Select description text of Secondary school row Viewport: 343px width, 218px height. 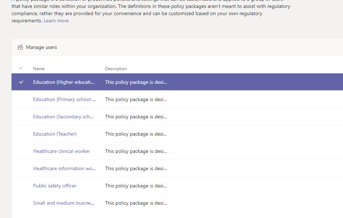click(x=136, y=117)
